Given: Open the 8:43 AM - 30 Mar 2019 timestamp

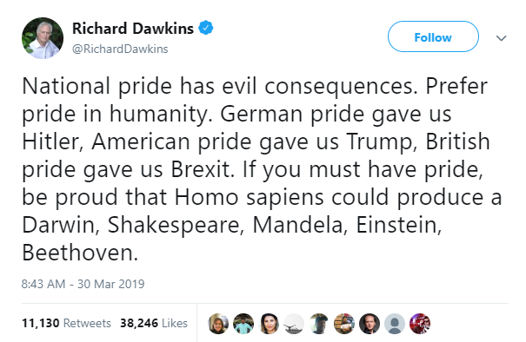Looking at the screenshot, I should pyautogui.click(x=83, y=284).
